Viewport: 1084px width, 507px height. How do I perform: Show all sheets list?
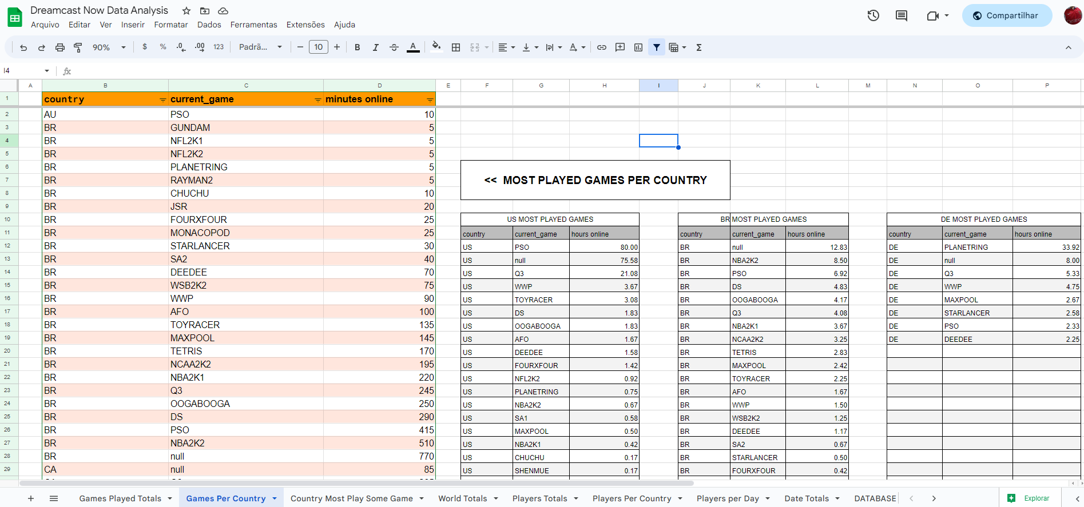(x=54, y=498)
